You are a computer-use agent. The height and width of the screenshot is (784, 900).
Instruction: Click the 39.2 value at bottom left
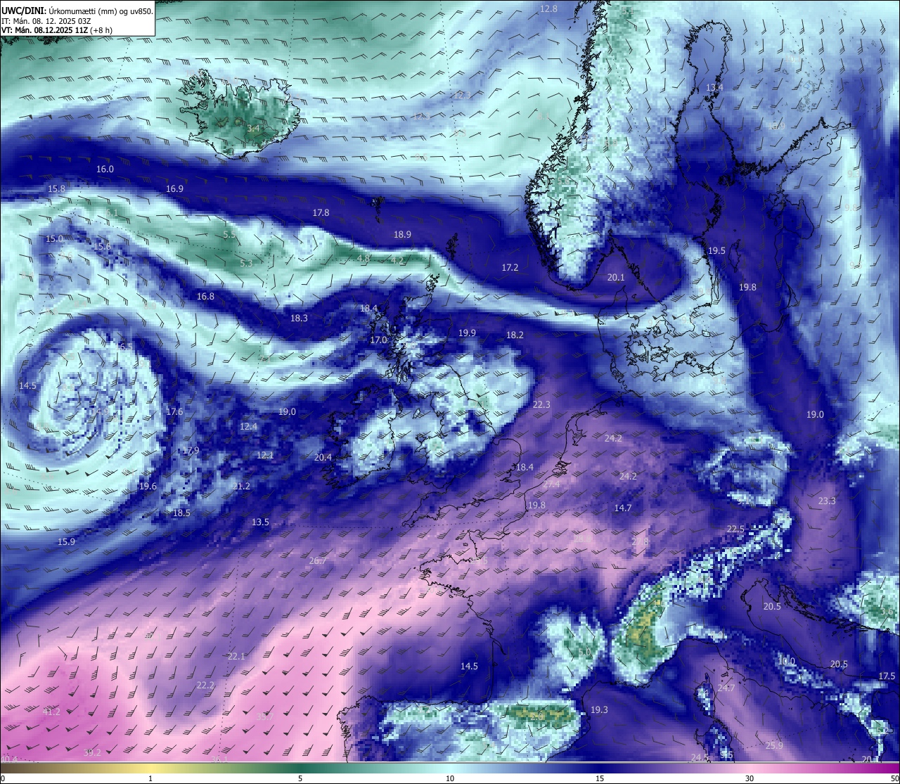click(92, 752)
